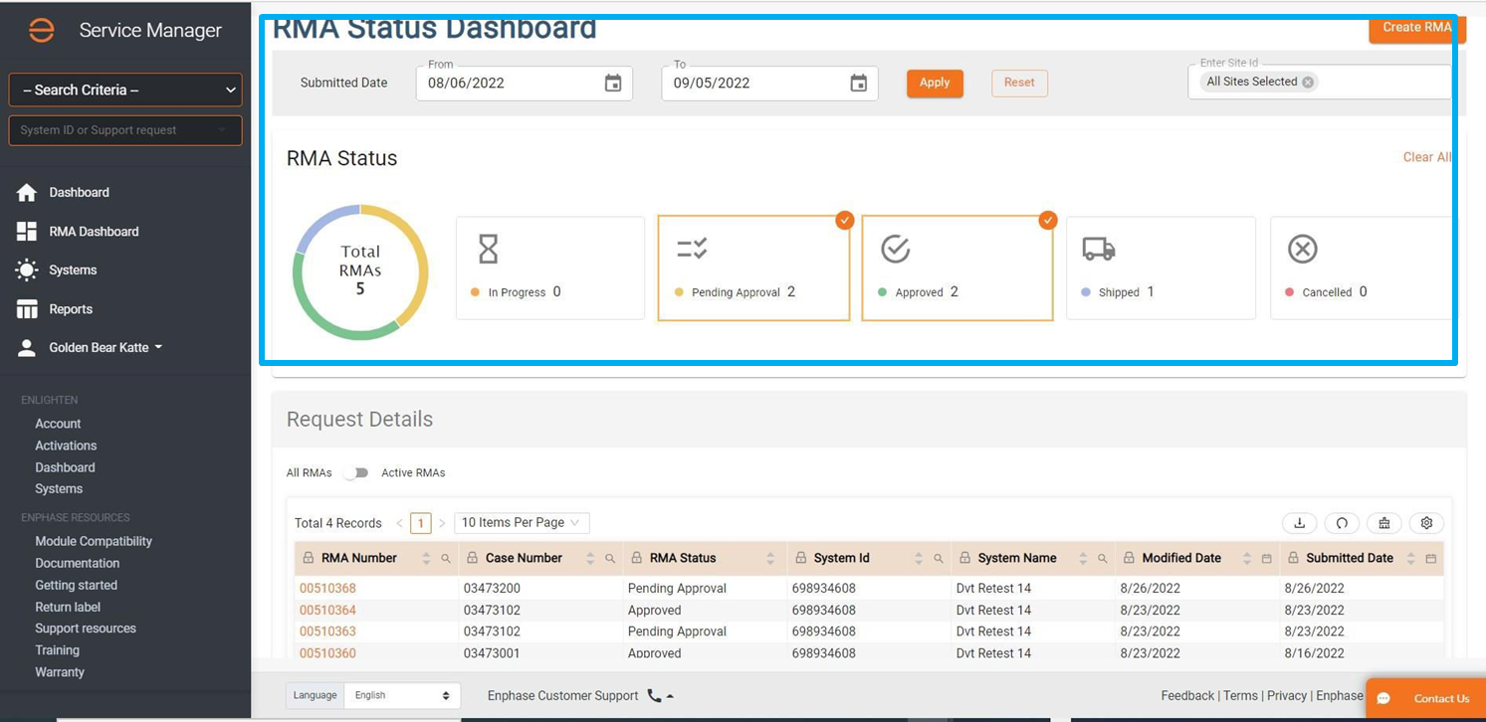This screenshot has width=1486, height=722.
Task: Click the Enphase logo in the sidebar header
Action: click(x=42, y=30)
